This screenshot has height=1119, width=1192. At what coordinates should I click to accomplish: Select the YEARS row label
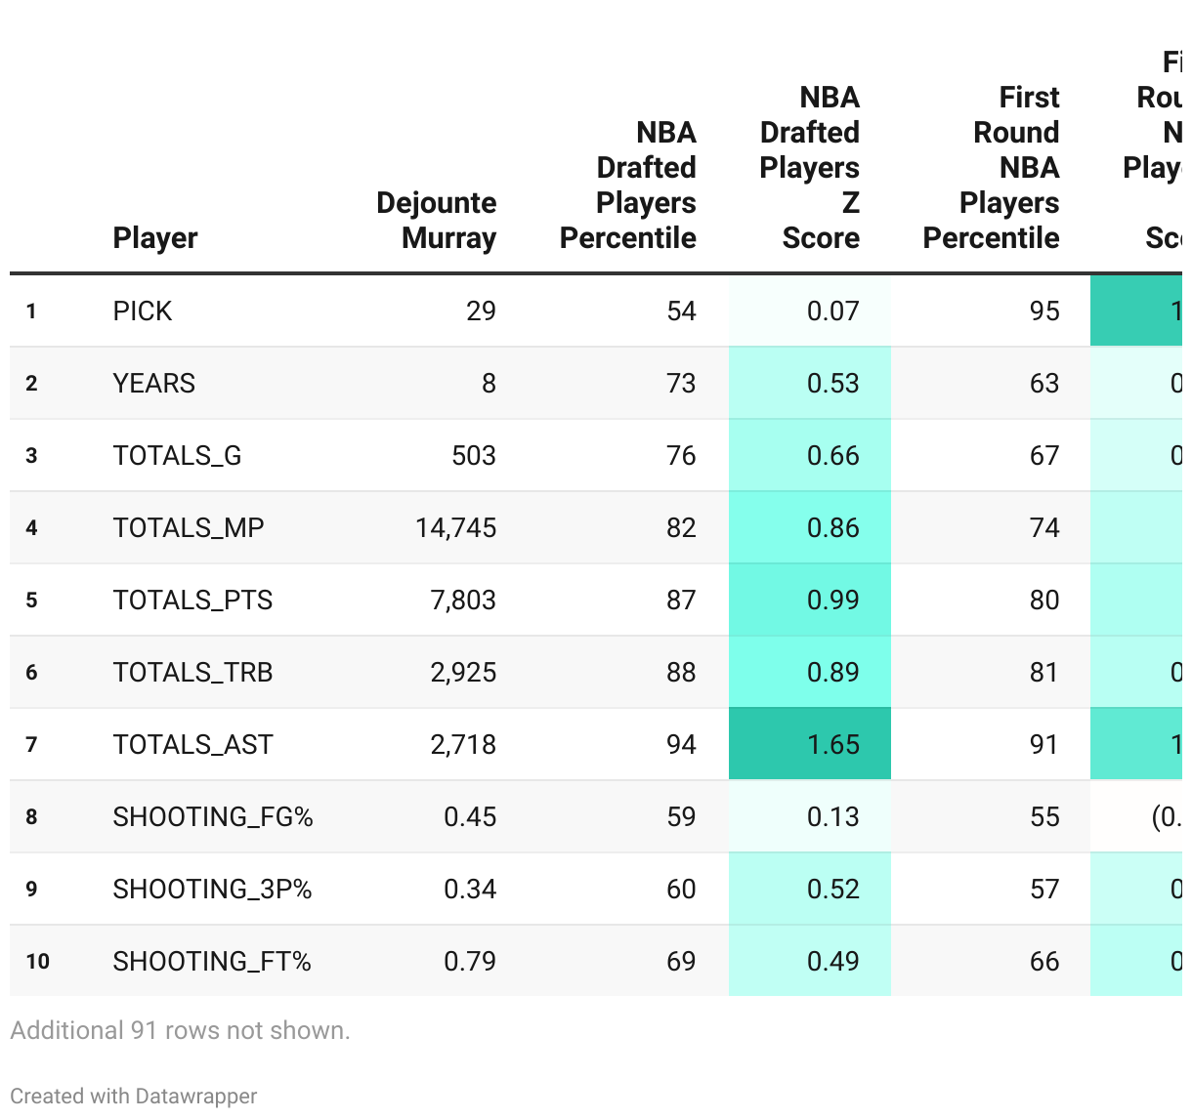click(154, 383)
